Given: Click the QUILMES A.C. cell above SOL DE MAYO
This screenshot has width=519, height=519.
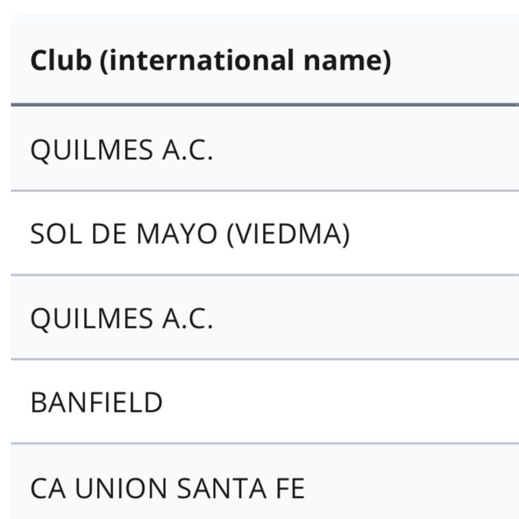Looking at the screenshot, I should pyautogui.click(x=122, y=150).
